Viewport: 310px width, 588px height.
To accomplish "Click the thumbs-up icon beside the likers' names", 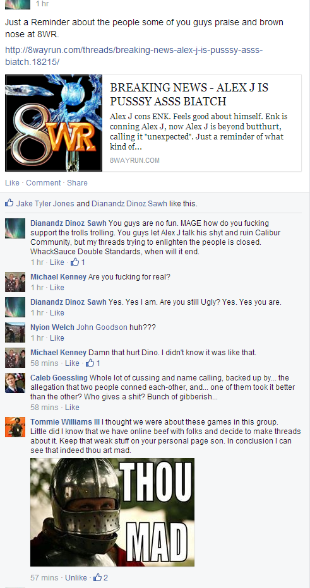I will point(9,204).
